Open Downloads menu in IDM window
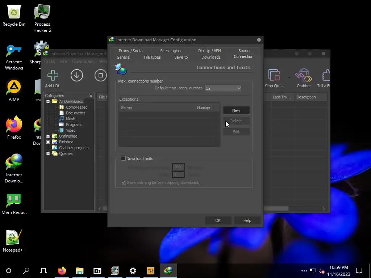Image resolution: width=371 pixels, height=278 pixels. click(x=83, y=62)
